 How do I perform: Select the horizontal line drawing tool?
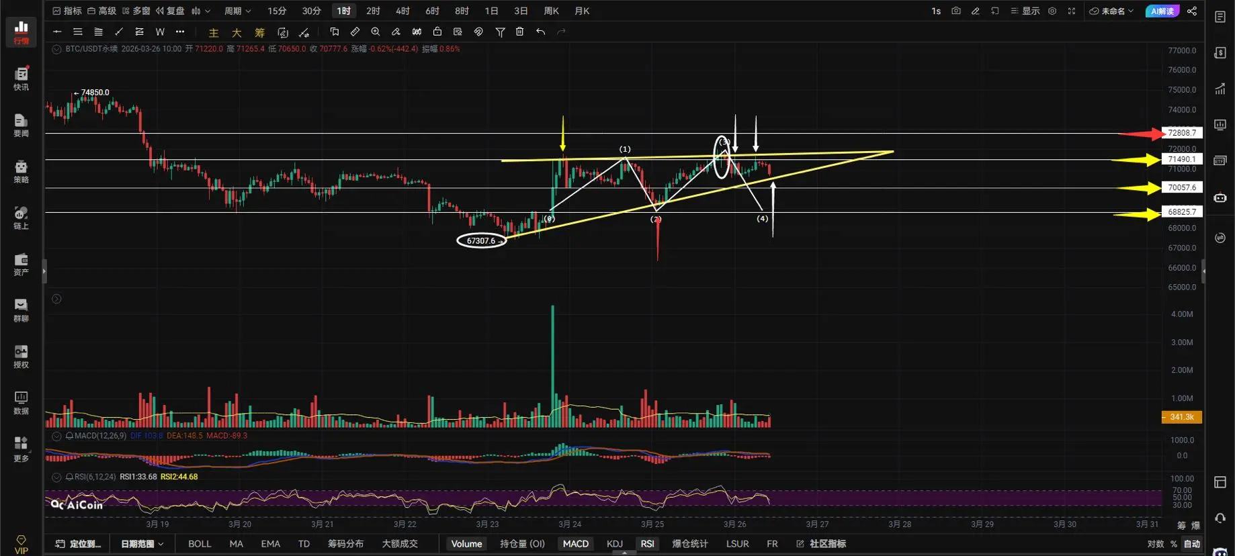pos(57,32)
